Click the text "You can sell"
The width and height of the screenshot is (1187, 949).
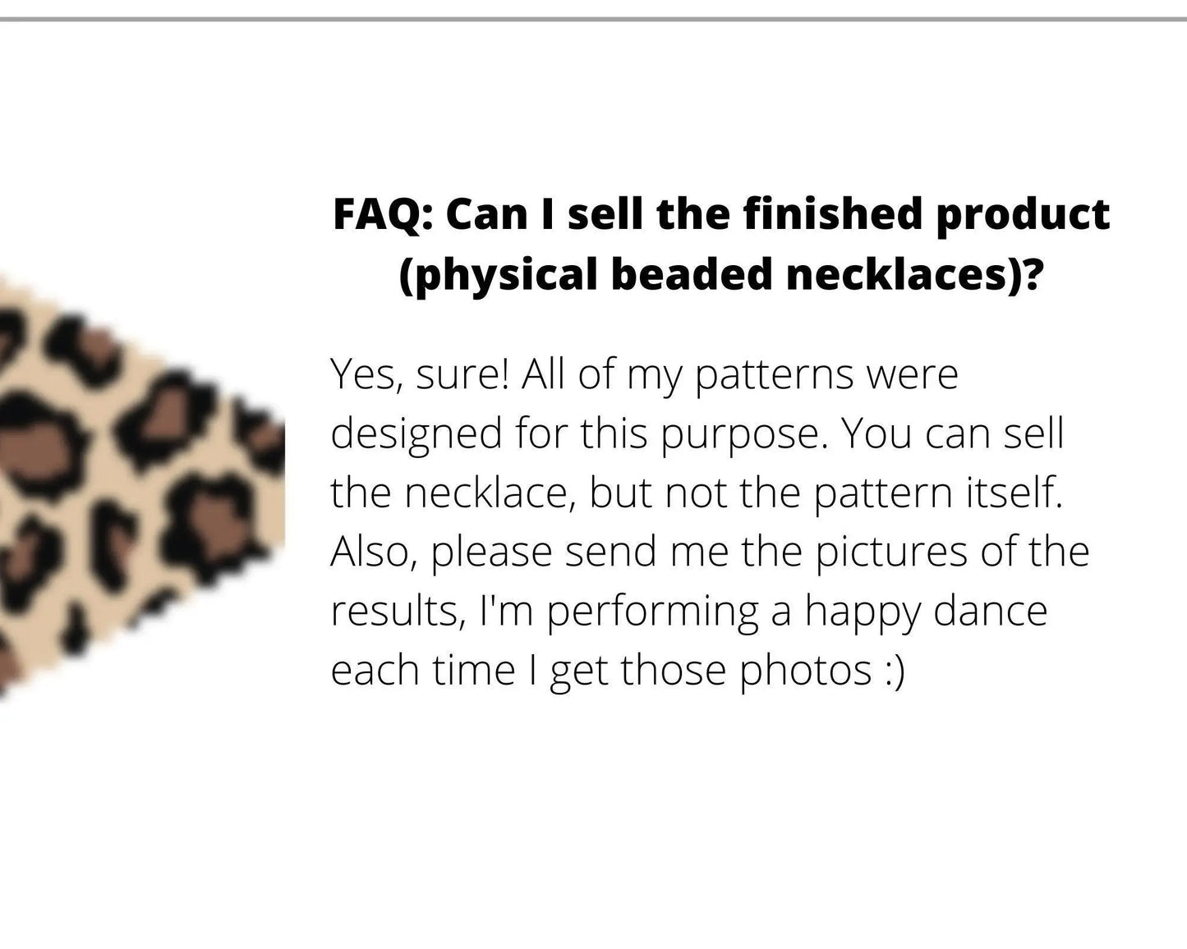tap(952, 433)
